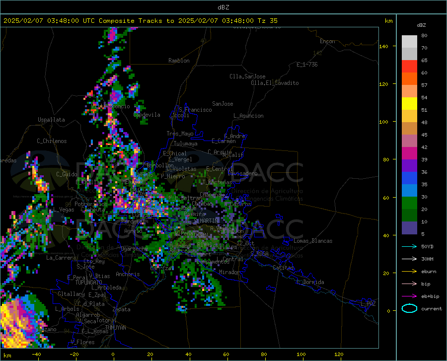This screenshot has height=361, width=447.
Task: Click the cyan 50YD arrow legend icon
Action: click(409, 246)
